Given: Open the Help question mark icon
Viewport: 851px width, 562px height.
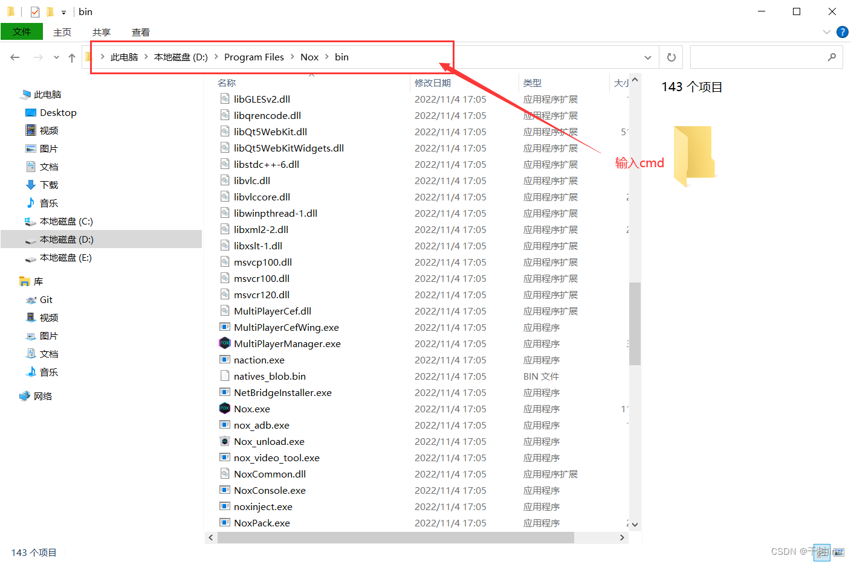Looking at the screenshot, I should [x=842, y=32].
